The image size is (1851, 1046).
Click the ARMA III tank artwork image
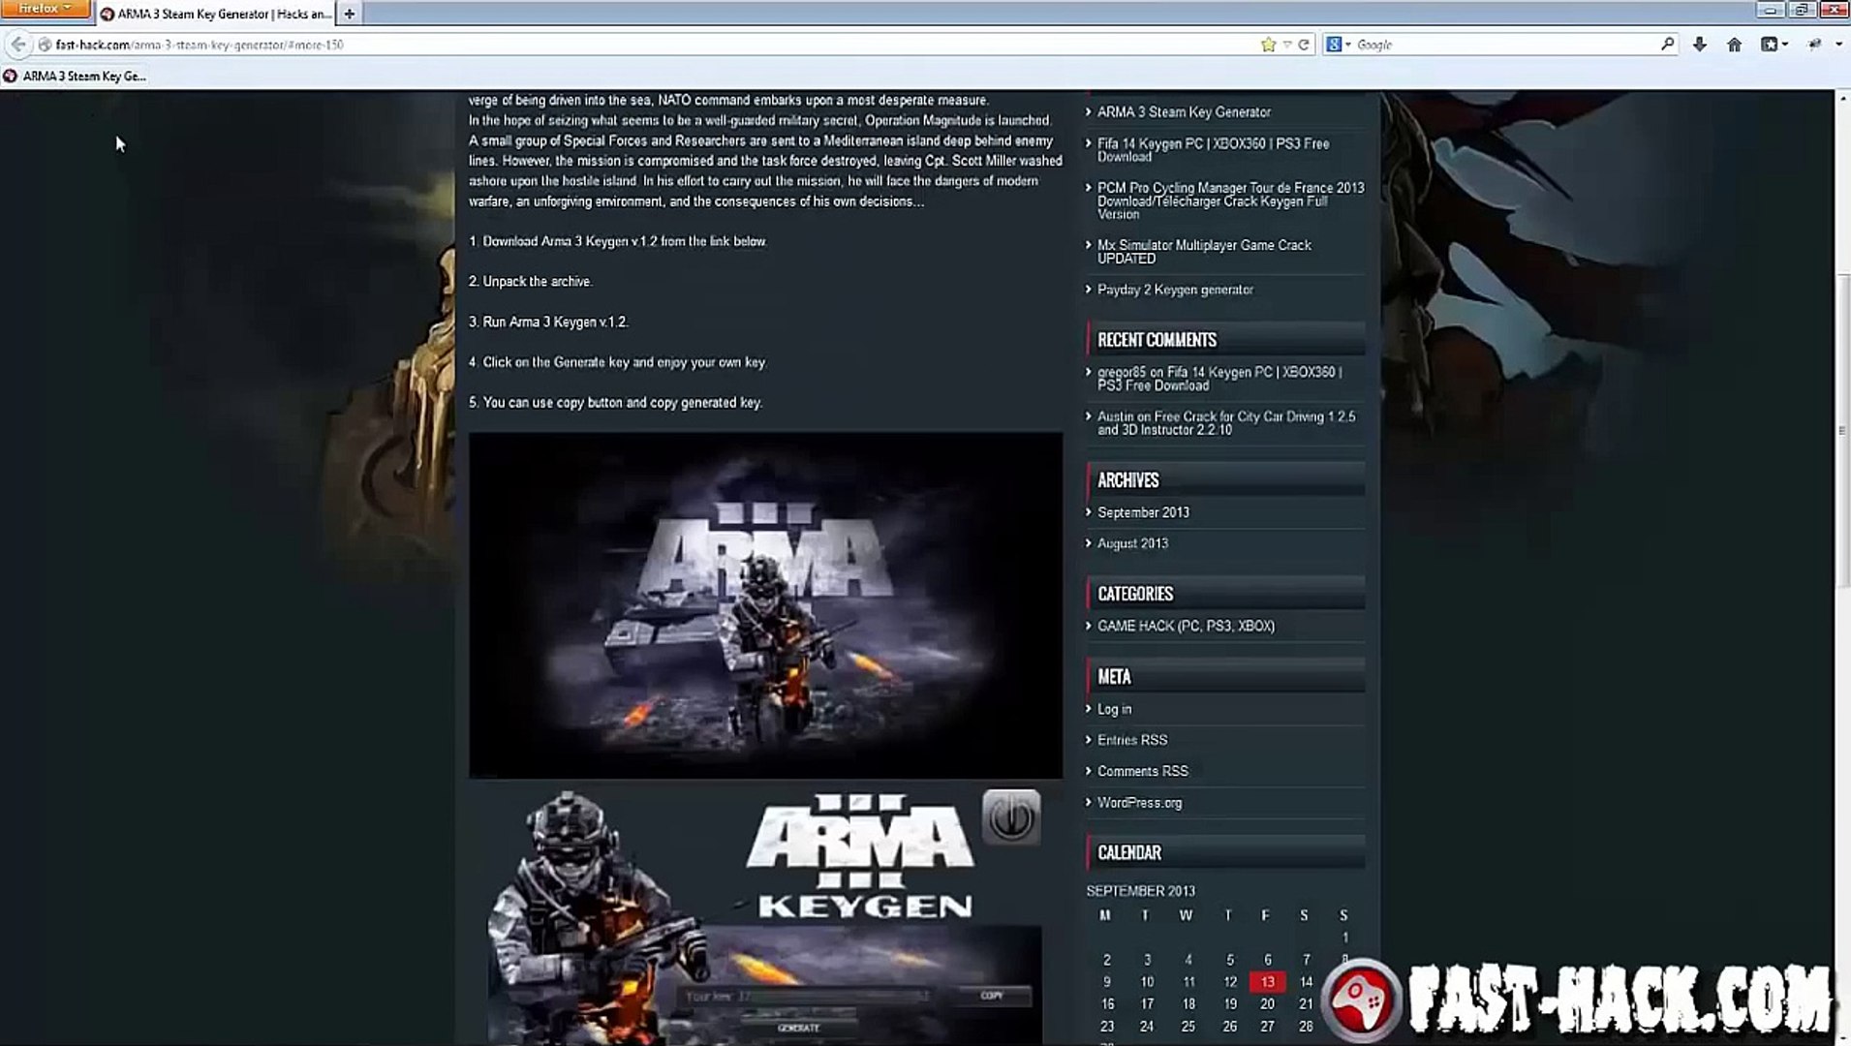(x=765, y=605)
